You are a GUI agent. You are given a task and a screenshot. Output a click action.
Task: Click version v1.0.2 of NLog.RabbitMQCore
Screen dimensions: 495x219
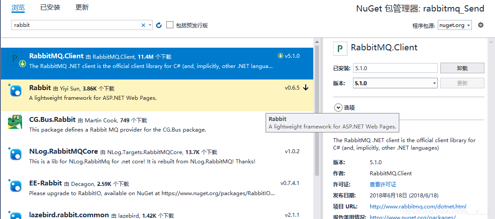click(x=292, y=151)
